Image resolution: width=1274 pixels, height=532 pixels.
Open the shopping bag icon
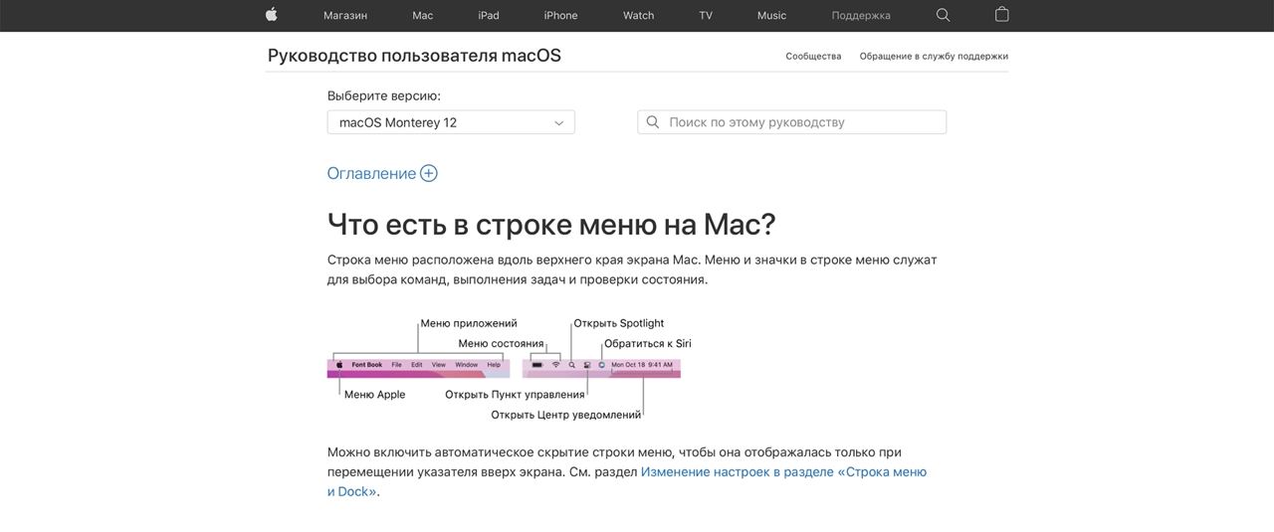pos(1002,15)
